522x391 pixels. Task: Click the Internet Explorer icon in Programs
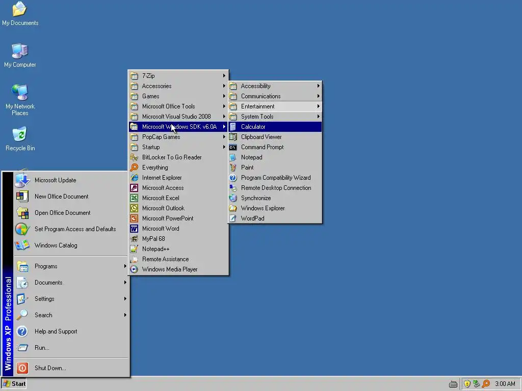pyautogui.click(x=134, y=178)
